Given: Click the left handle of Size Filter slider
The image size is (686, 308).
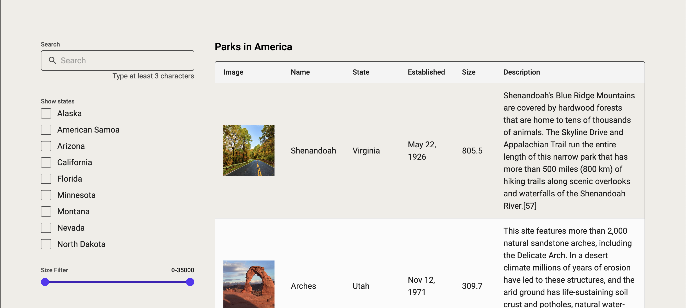Looking at the screenshot, I should pyautogui.click(x=45, y=282).
